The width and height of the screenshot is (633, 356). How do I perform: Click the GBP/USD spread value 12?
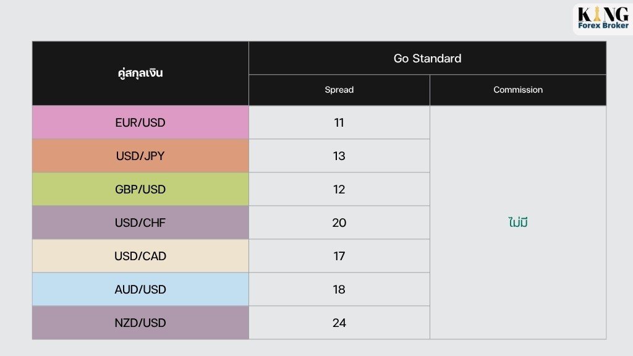pyautogui.click(x=339, y=189)
